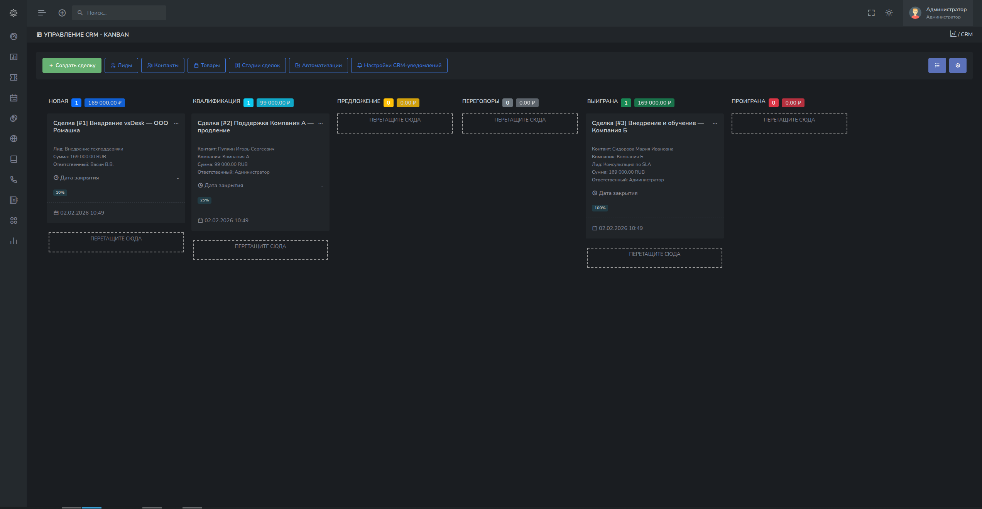Click the Kanban board icon beside page title

tap(39, 34)
